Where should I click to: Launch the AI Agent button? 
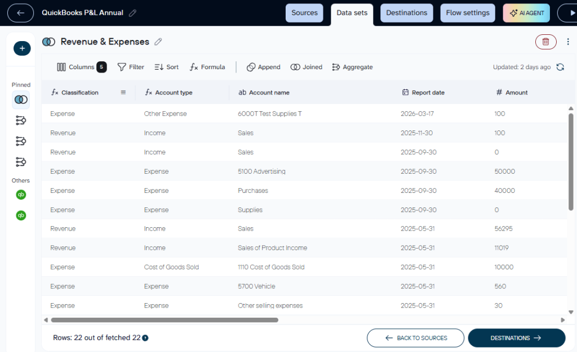tap(526, 13)
